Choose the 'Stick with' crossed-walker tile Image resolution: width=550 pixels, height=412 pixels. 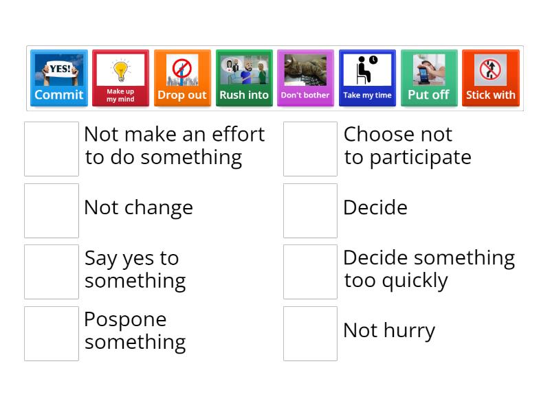(491, 77)
